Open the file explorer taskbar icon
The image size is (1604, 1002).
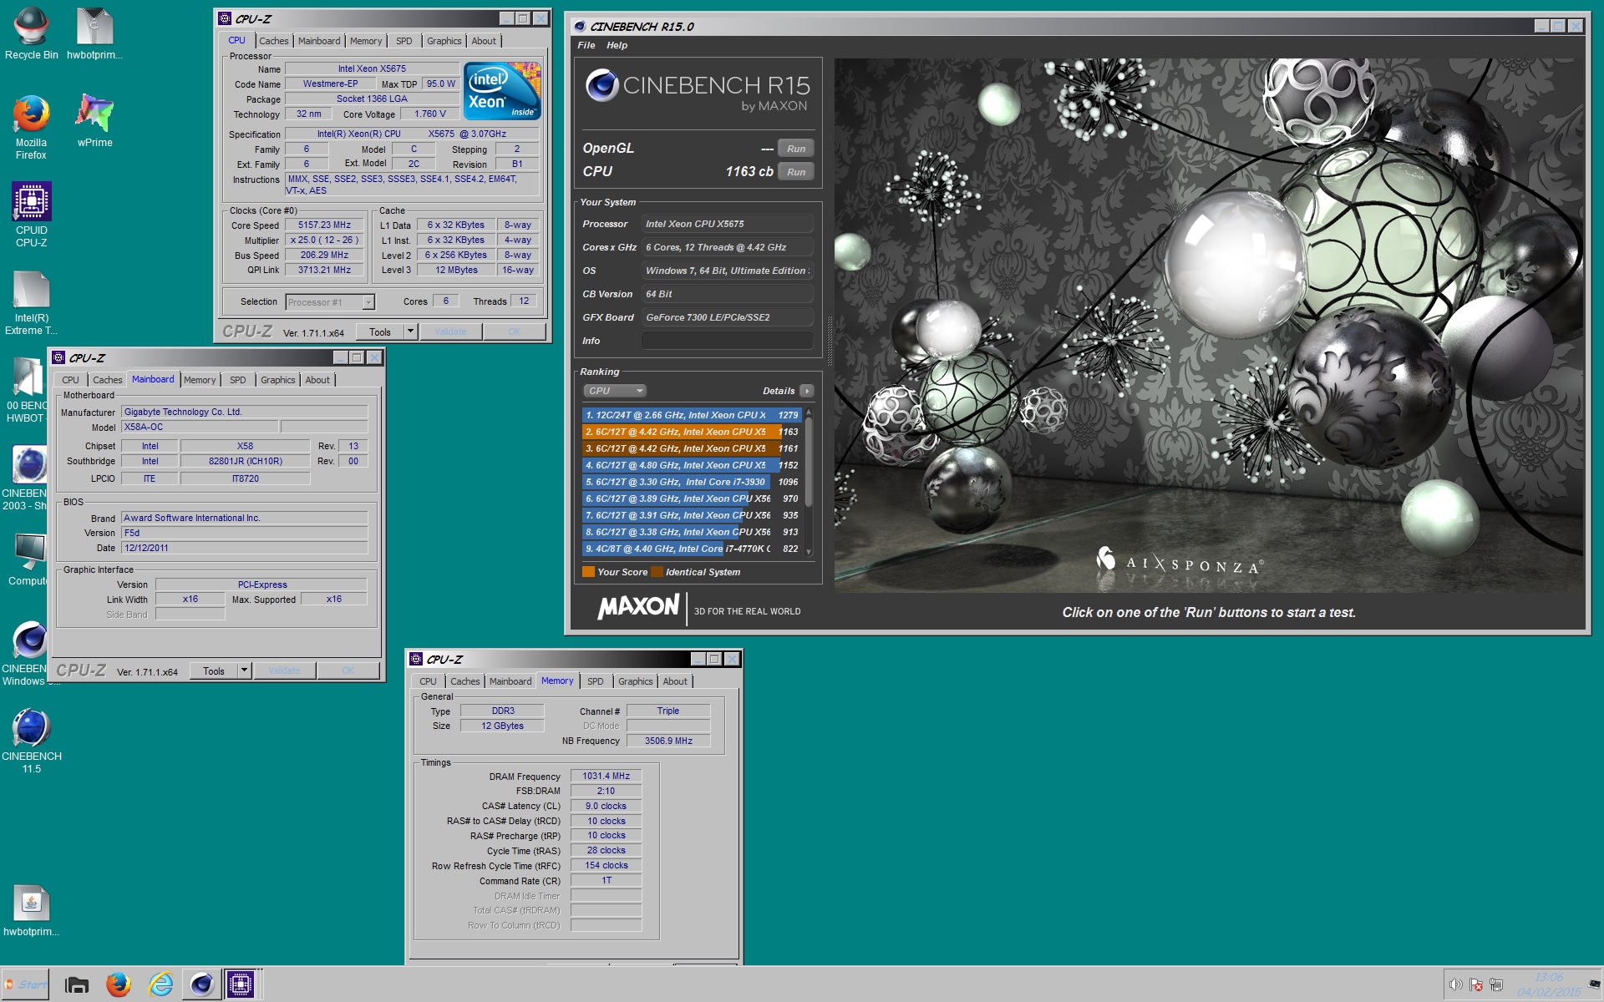[x=77, y=984]
